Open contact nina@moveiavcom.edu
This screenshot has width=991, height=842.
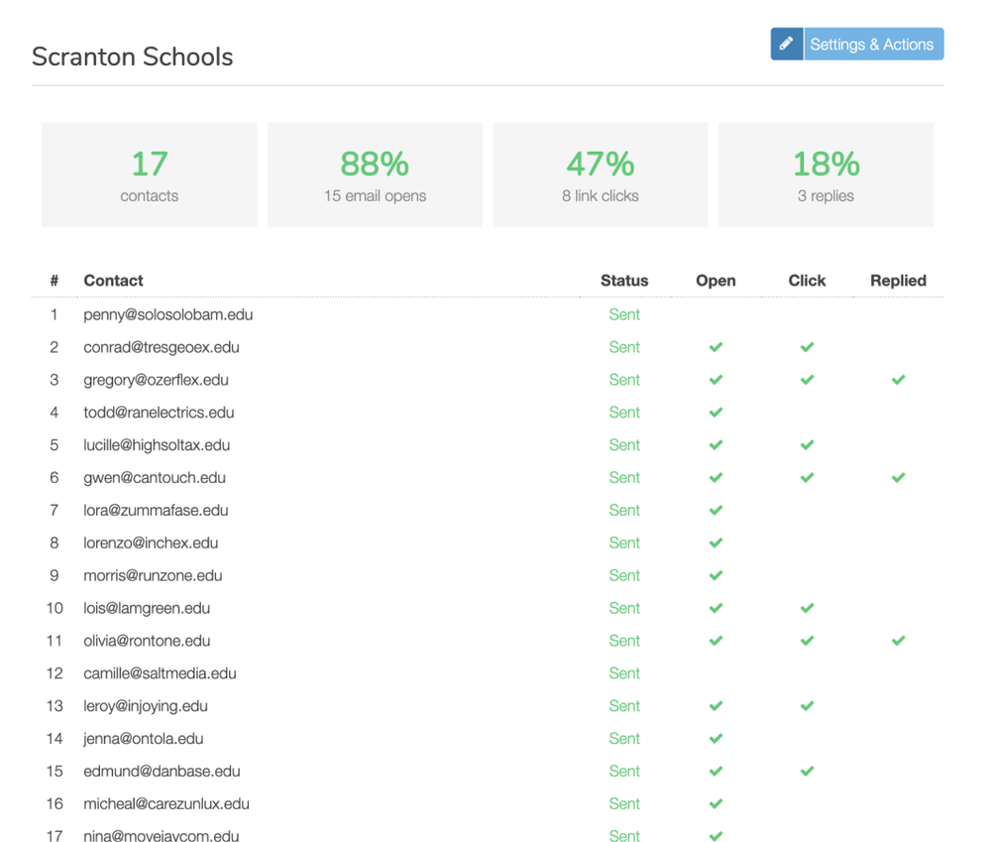click(162, 836)
